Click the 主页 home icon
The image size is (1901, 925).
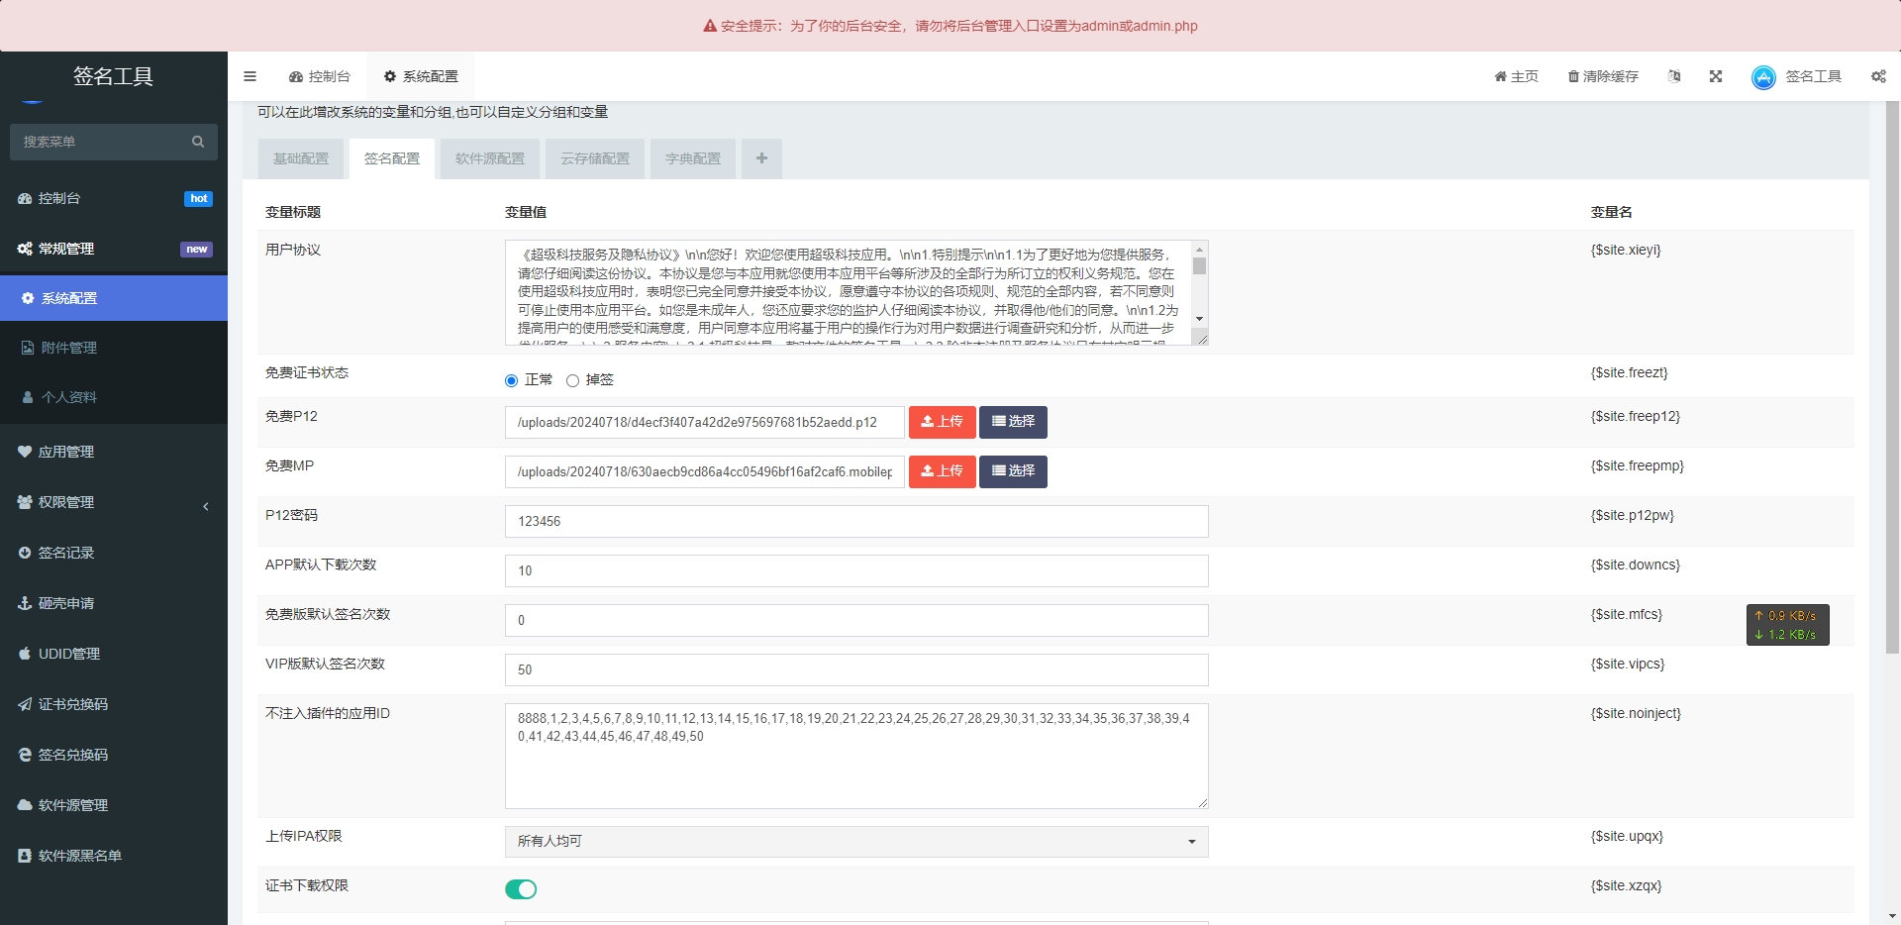point(1500,76)
